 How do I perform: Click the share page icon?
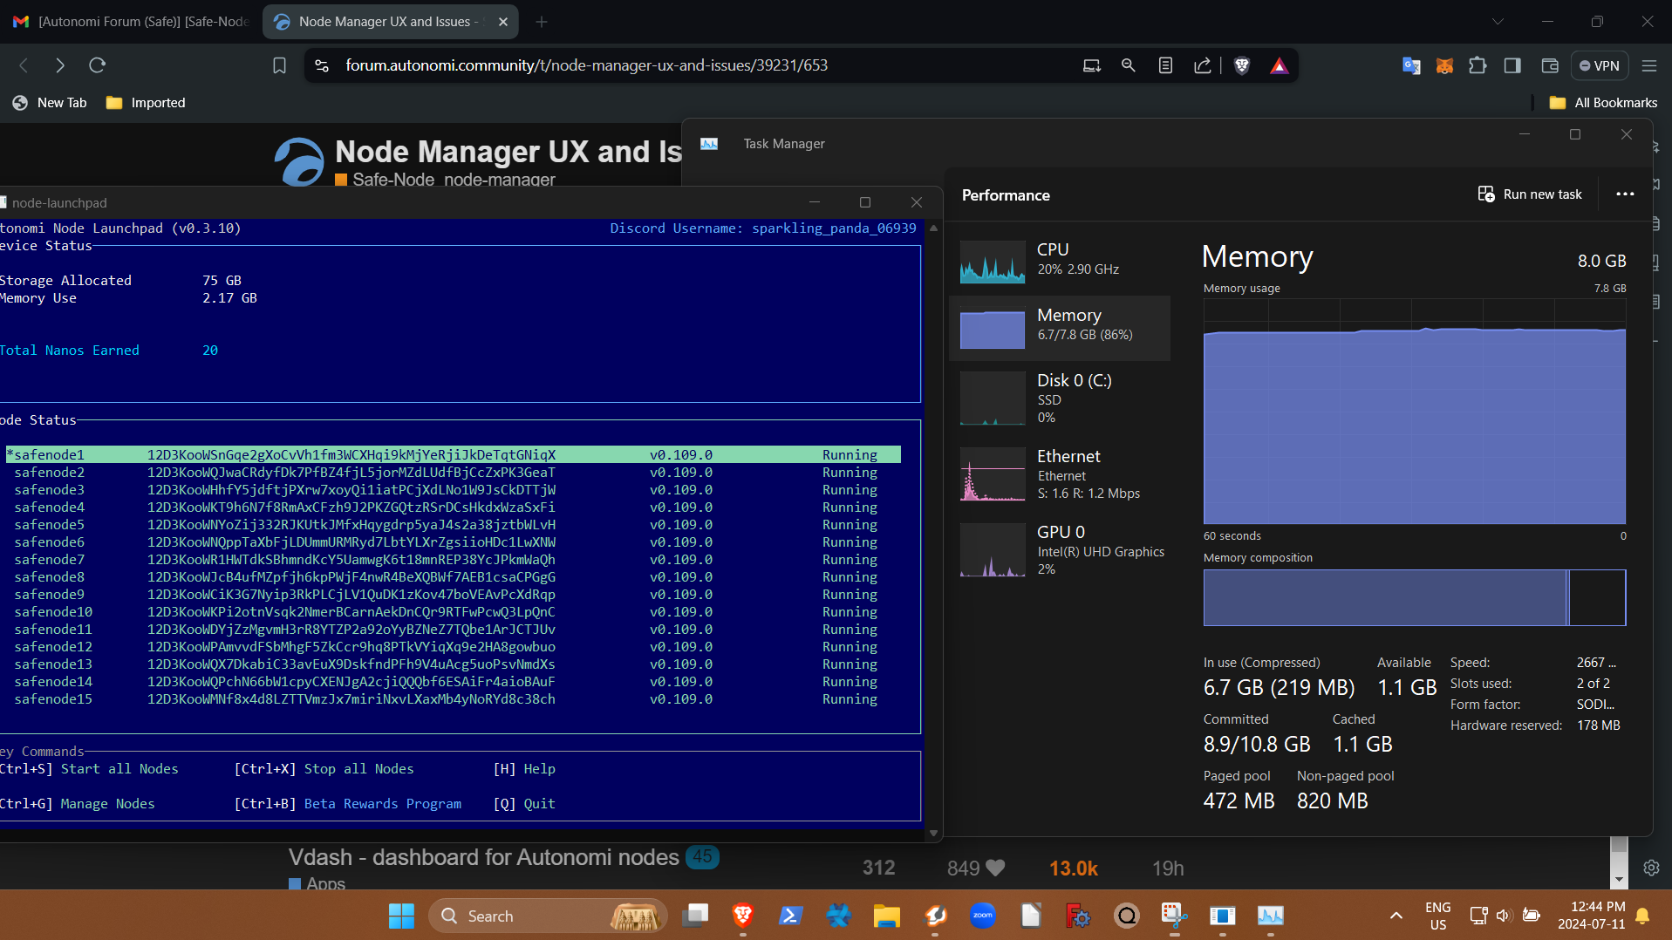[x=1202, y=65]
